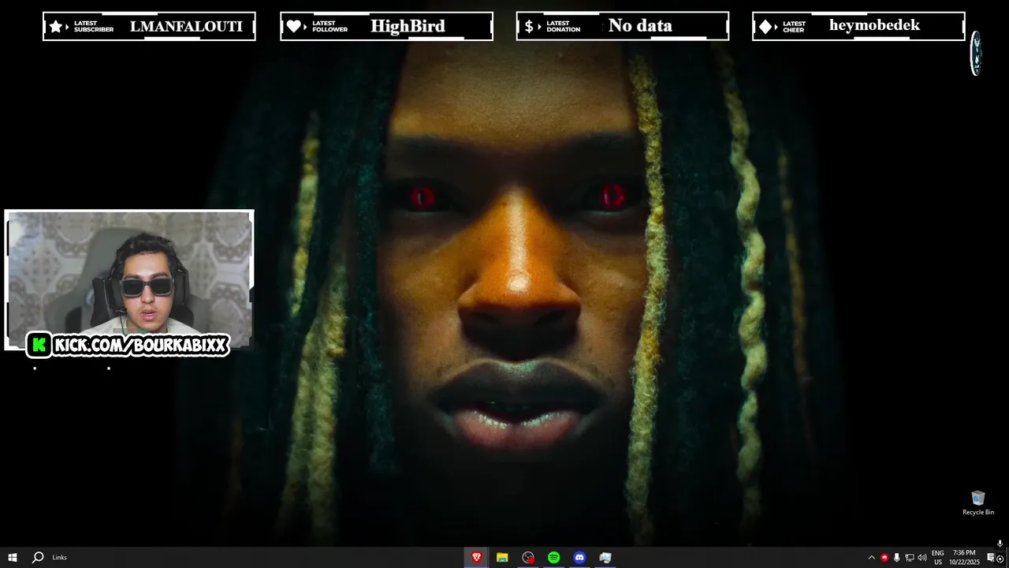Open the picture app next to Discord
1009x568 pixels.
[605, 558]
